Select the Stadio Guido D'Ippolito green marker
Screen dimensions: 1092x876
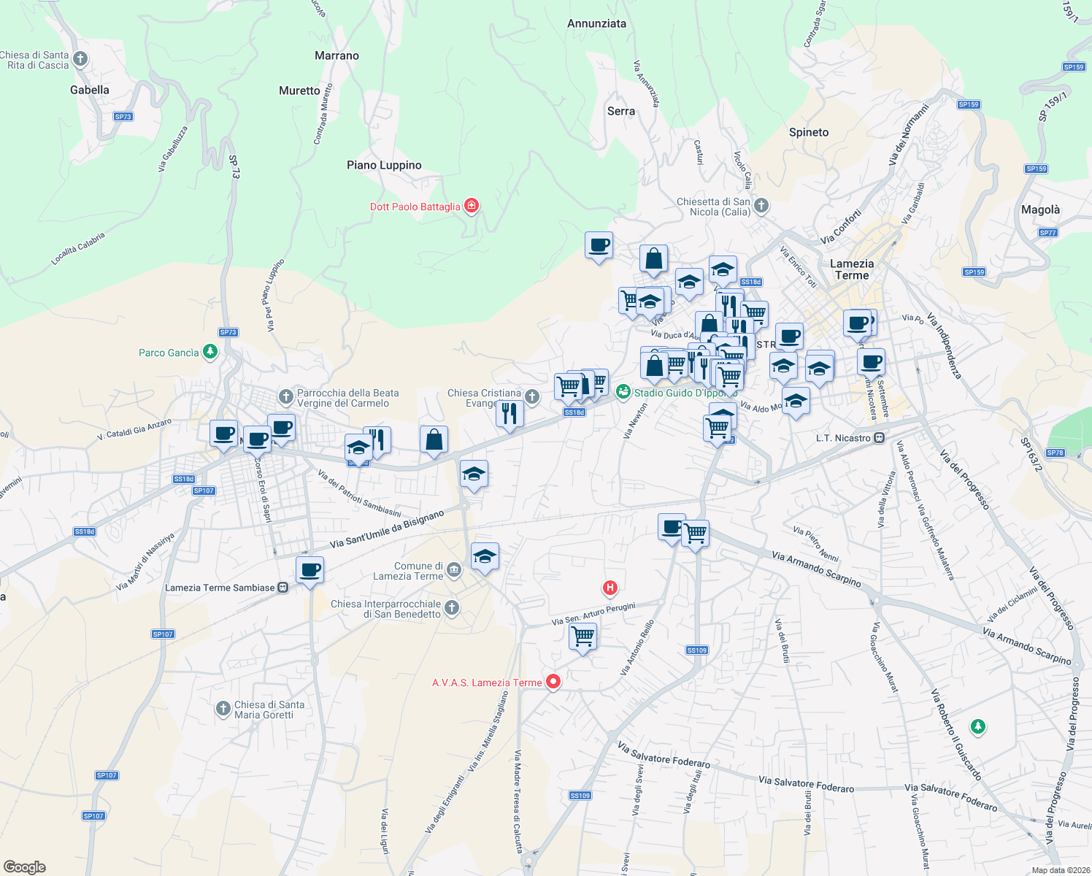coord(623,391)
